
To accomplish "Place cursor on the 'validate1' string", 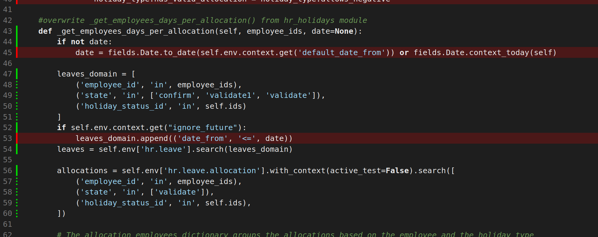I will pyautogui.click(x=230, y=95).
